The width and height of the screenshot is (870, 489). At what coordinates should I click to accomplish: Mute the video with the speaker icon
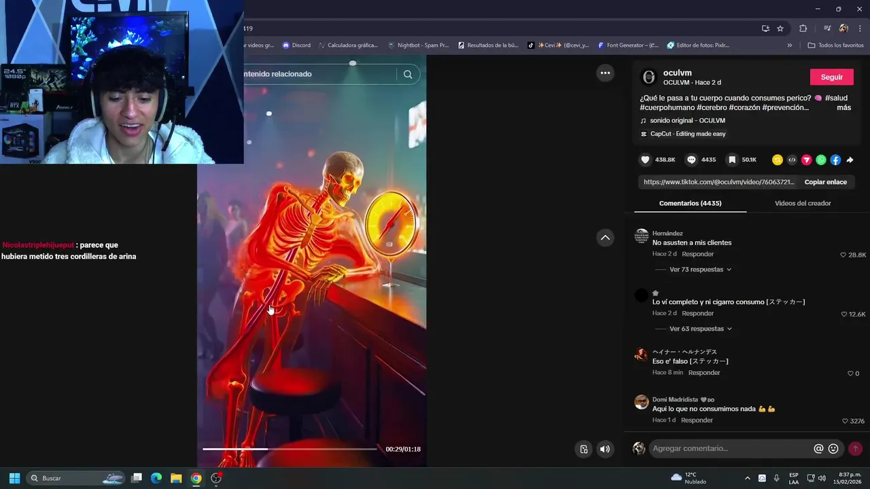[x=604, y=449]
